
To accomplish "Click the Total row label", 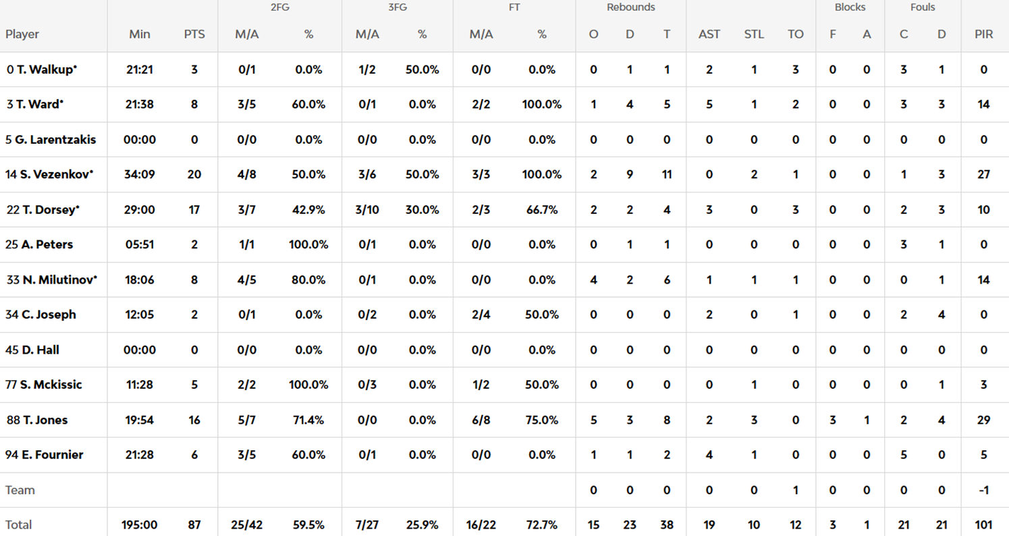I will click(x=19, y=525).
